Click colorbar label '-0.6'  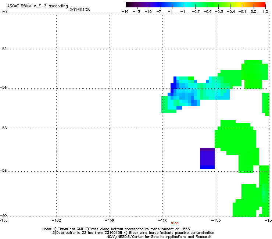tap(207, 12)
